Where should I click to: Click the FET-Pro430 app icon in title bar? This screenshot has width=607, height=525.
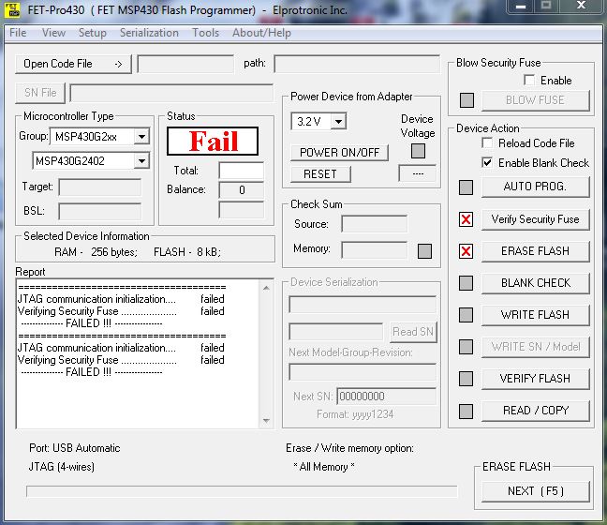click(12, 9)
